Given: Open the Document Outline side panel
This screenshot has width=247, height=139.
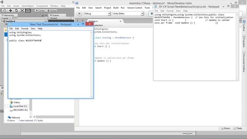Looking at the screenshot, I should pyautogui.click(x=244, y=62).
